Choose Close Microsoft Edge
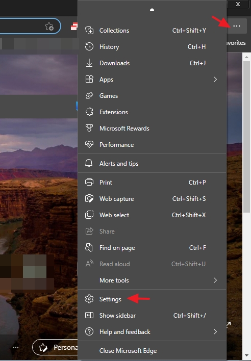The height and width of the screenshot is (361, 251). click(x=152, y=351)
